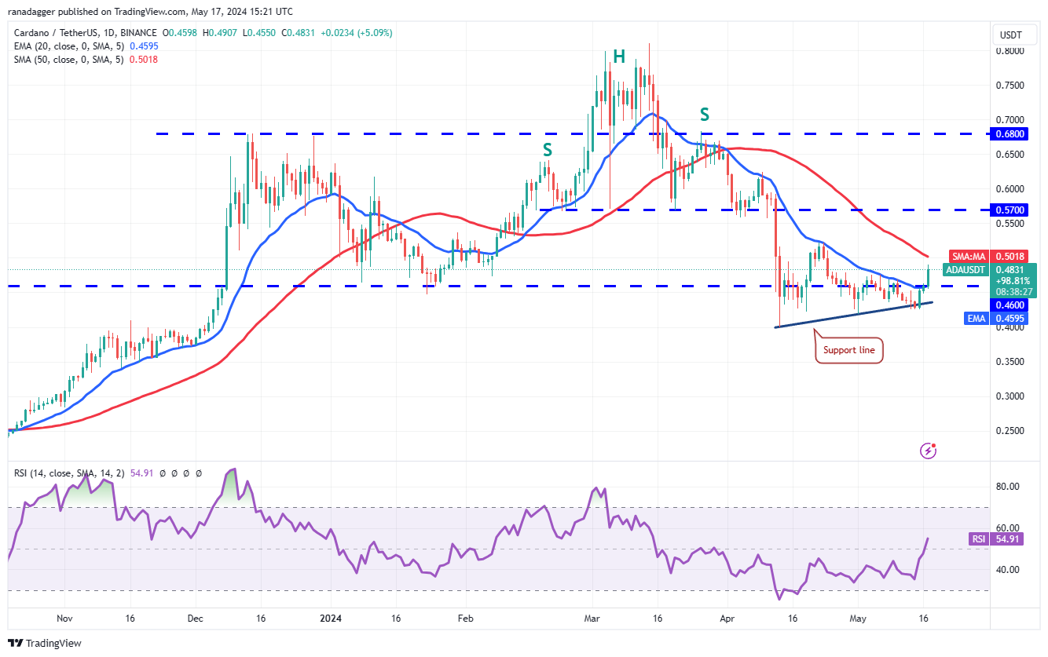The width and height of the screenshot is (1048, 657).
Task: Click the red Support line callout
Action: 849,350
